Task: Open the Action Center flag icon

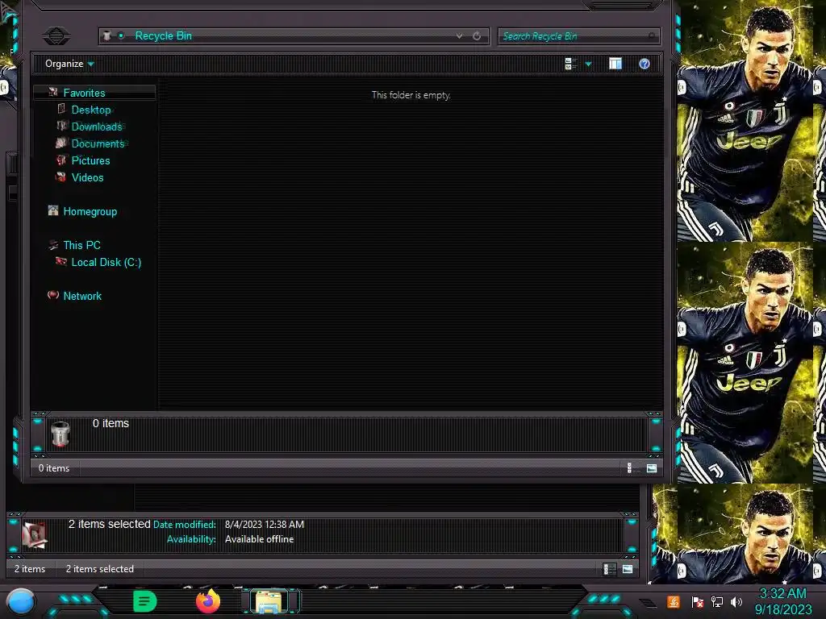Action: tap(698, 601)
